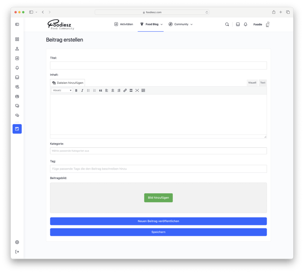Expand the Community menu
This screenshot has width=304, height=273.
(180, 24)
